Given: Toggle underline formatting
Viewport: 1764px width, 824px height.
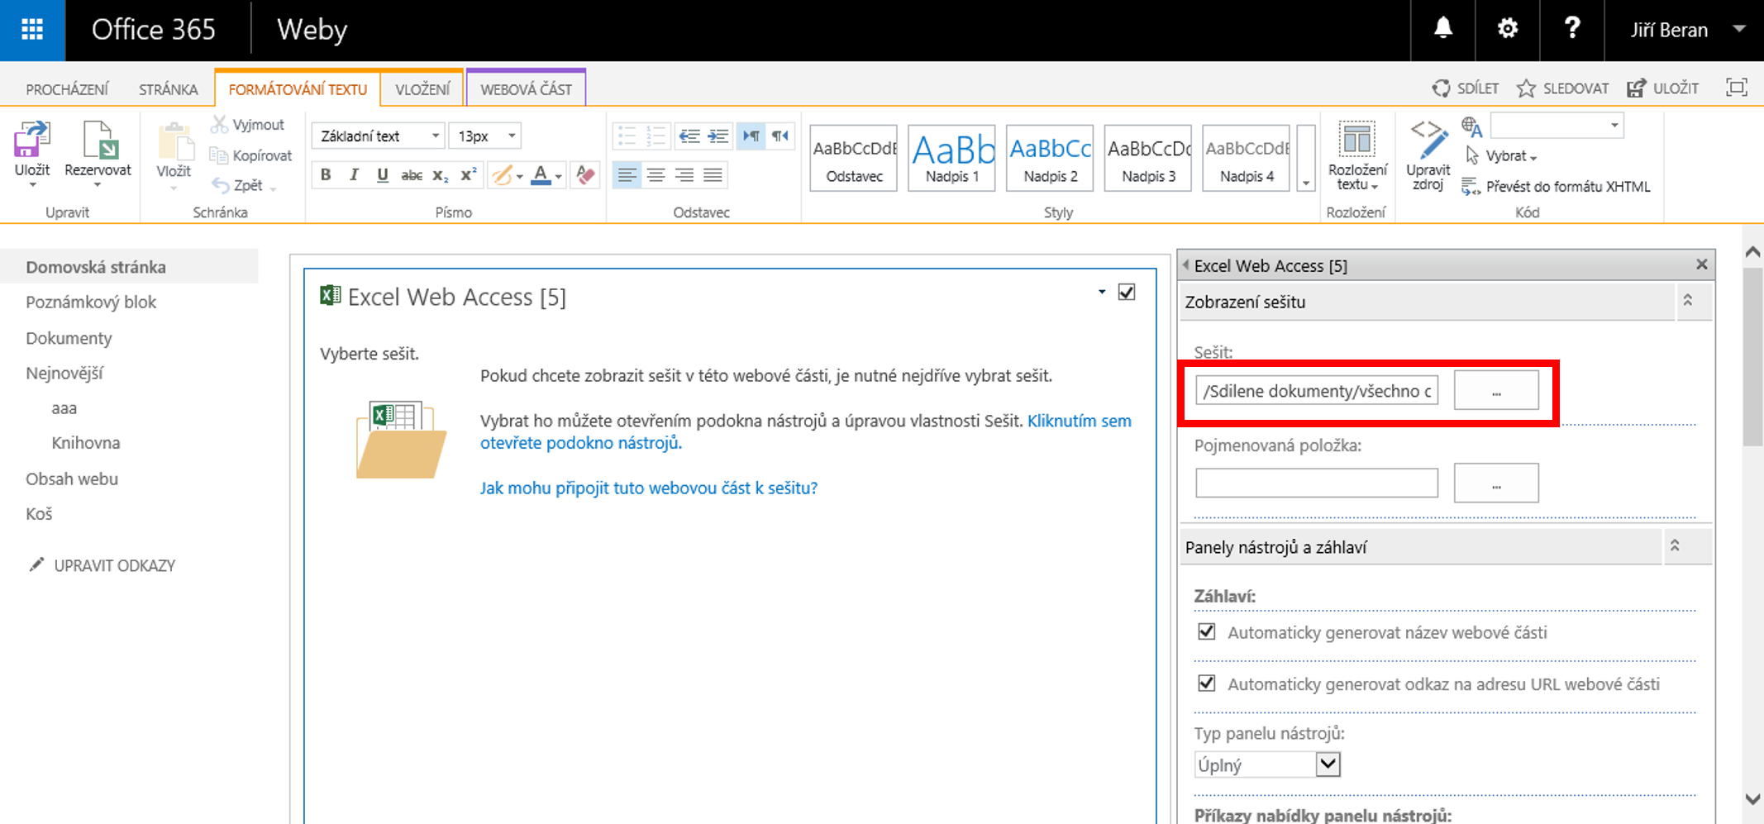Looking at the screenshot, I should 382,174.
